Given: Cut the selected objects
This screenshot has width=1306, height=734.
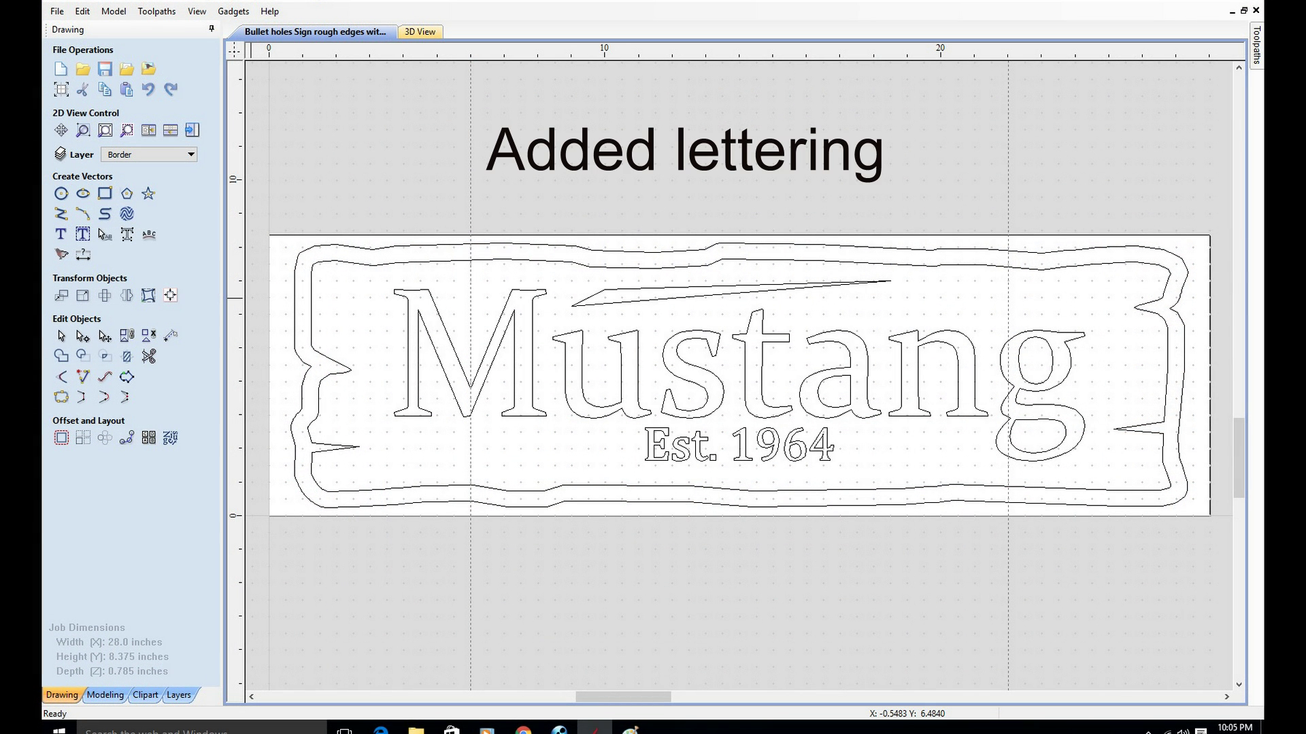Looking at the screenshot, I should tap(83, 89).
